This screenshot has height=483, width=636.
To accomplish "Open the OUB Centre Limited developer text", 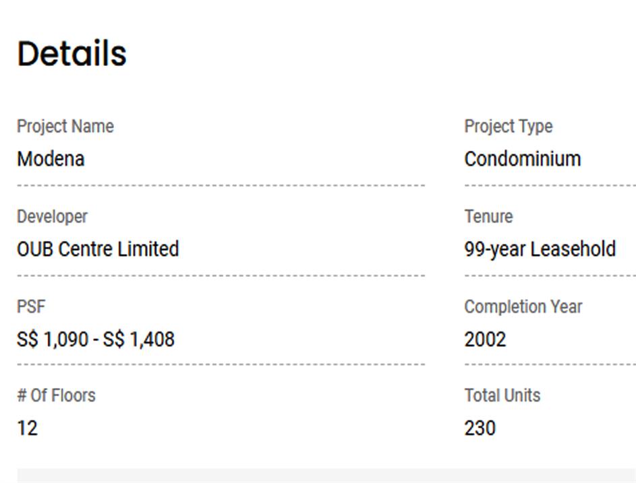I will pyautogui.click(x=98, y=249).
